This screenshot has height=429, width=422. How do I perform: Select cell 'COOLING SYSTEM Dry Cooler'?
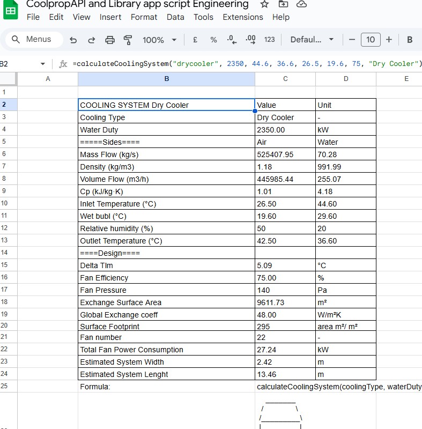coord(166,105)
